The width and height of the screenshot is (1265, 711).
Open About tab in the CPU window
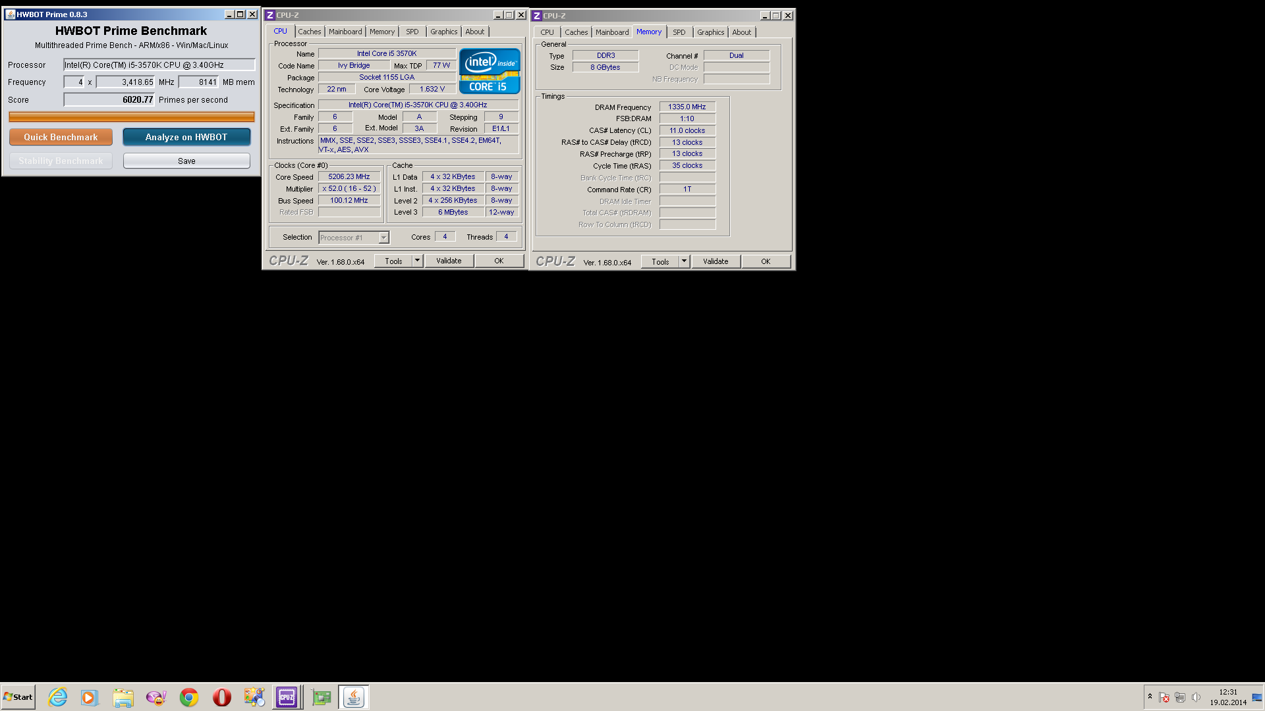coord(475,32)
